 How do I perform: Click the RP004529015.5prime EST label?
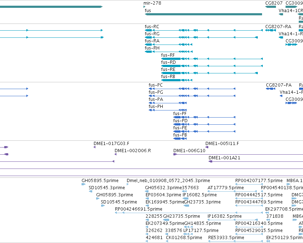point(259,231)
